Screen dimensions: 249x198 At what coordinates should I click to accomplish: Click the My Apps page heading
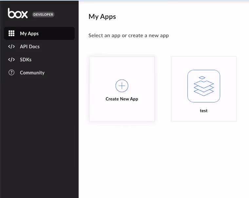point(102,17)
